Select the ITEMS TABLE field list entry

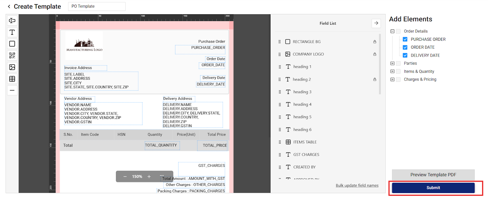point(305,142)
